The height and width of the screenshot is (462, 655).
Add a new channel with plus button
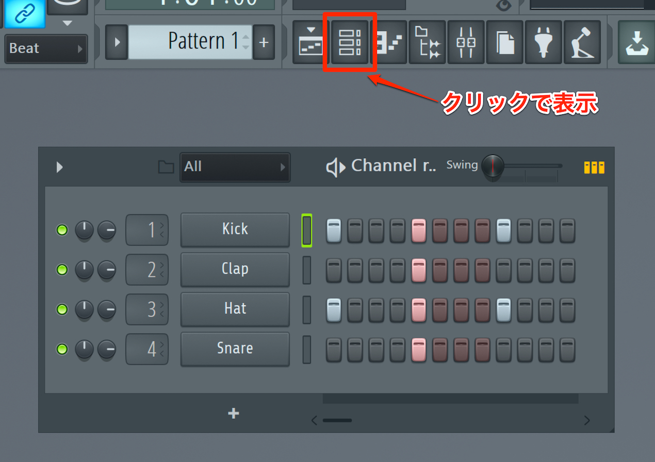pyautogui.click(x=234, y=413)
